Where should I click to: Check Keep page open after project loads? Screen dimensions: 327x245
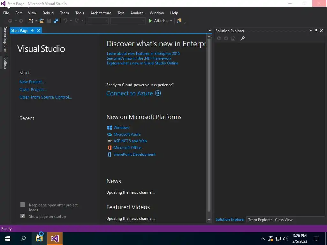tap(23, 204)
